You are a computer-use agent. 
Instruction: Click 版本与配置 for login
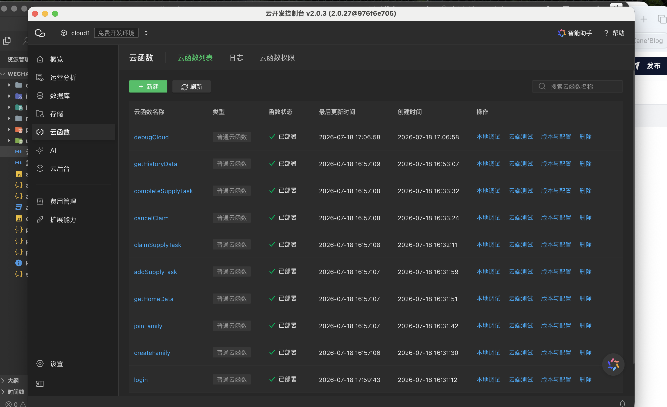tap(556, 380)
